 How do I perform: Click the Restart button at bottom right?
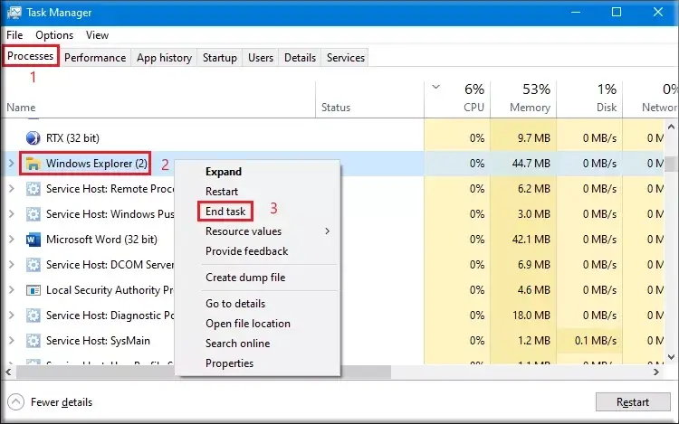click(633, 402)
